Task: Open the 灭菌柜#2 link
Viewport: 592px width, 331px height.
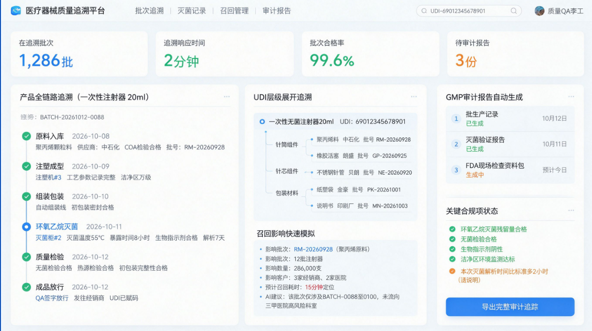Action: pyautogui.click(x=49, y=238)
